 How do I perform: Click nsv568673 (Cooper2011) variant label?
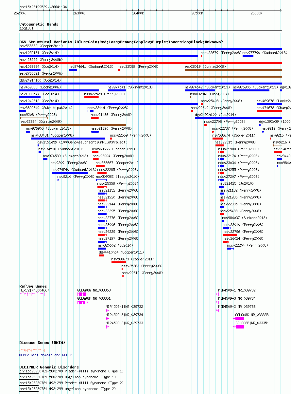[x=133, y=259]
